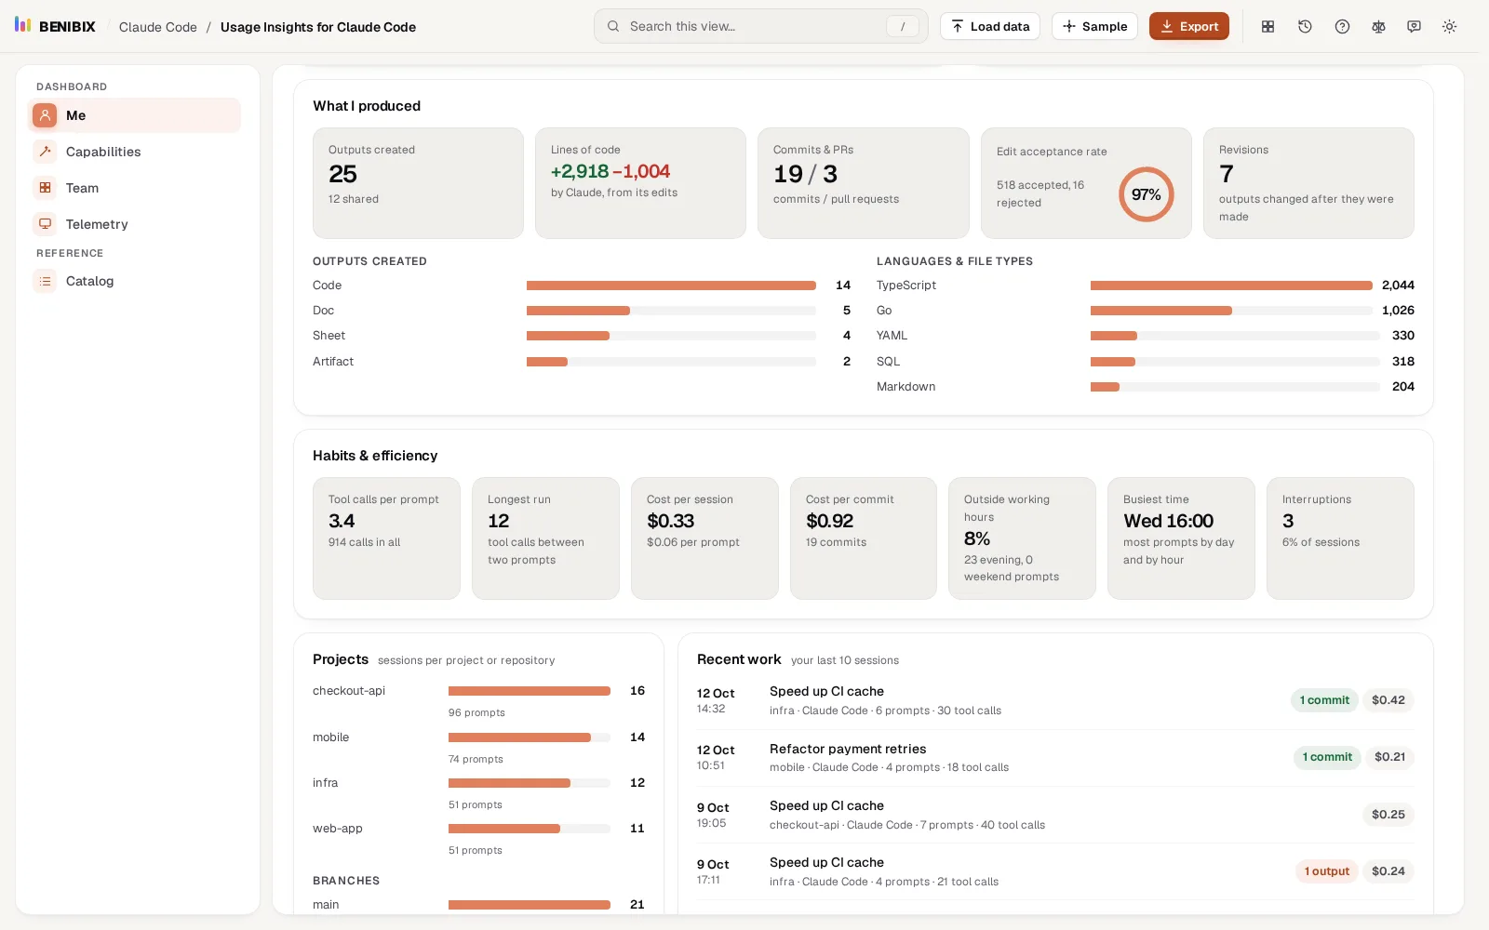Click the $0.25 cost badge
This screenshot has width=1489, height=930.
(x=1388, y=815)
